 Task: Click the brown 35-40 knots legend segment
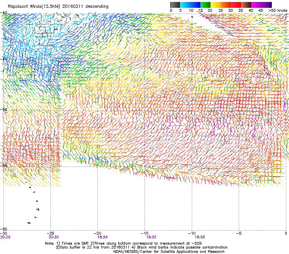tap(246, 5)
